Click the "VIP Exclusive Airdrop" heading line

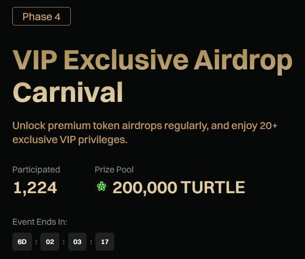(x=152, y=61)
